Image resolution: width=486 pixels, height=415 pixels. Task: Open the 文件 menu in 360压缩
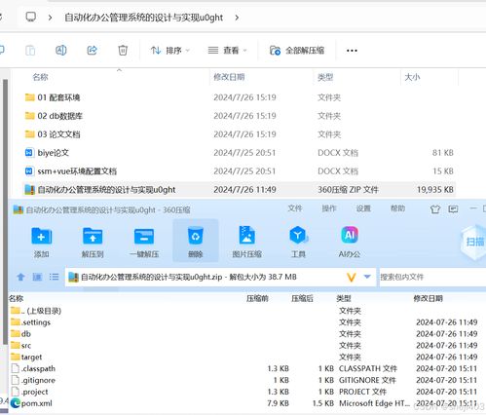click(295, 208)
